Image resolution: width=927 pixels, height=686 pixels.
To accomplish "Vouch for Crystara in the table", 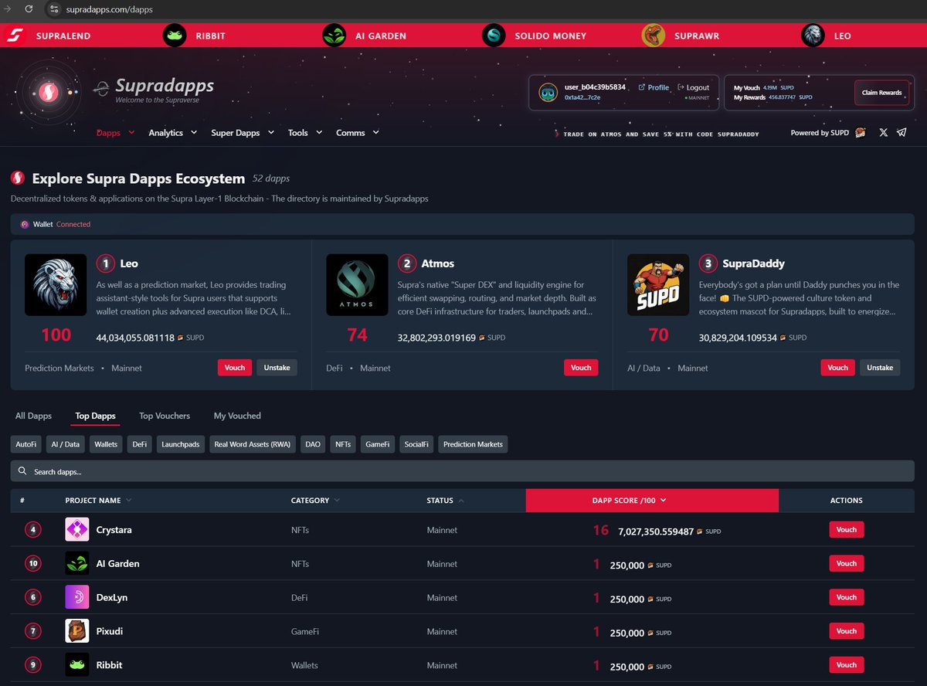I will (847, 530).
